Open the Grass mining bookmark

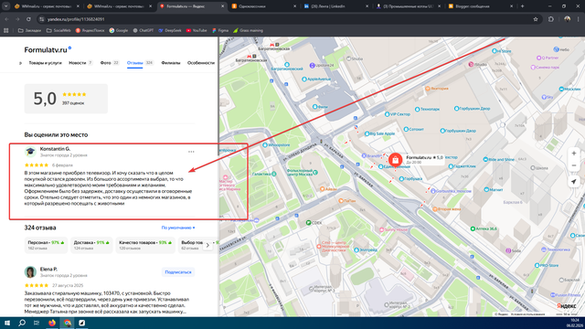click(248, 30)
